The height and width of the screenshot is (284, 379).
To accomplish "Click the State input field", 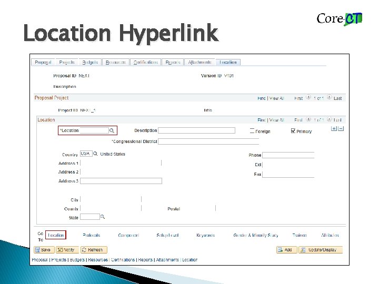I will click(x=89, y=217).
